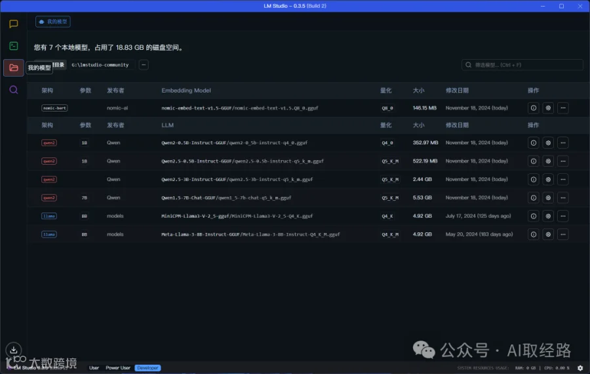The width and height of the screenshot is (590, 374).
Task: Open more options for nomic-embed-text row
Action: [563, 108]
